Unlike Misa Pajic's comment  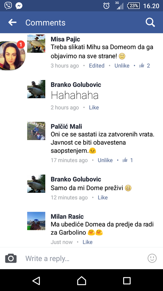[122, 66]
